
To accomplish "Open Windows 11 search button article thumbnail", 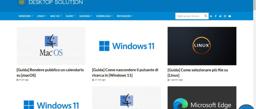I will pos(126,46).
